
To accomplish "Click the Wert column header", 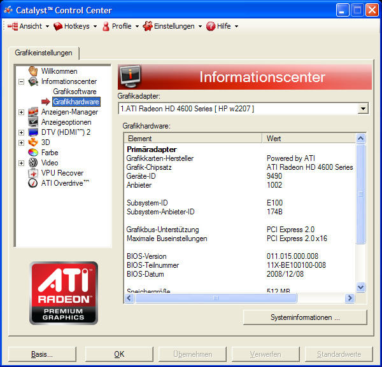I will (x=309, y=139).
